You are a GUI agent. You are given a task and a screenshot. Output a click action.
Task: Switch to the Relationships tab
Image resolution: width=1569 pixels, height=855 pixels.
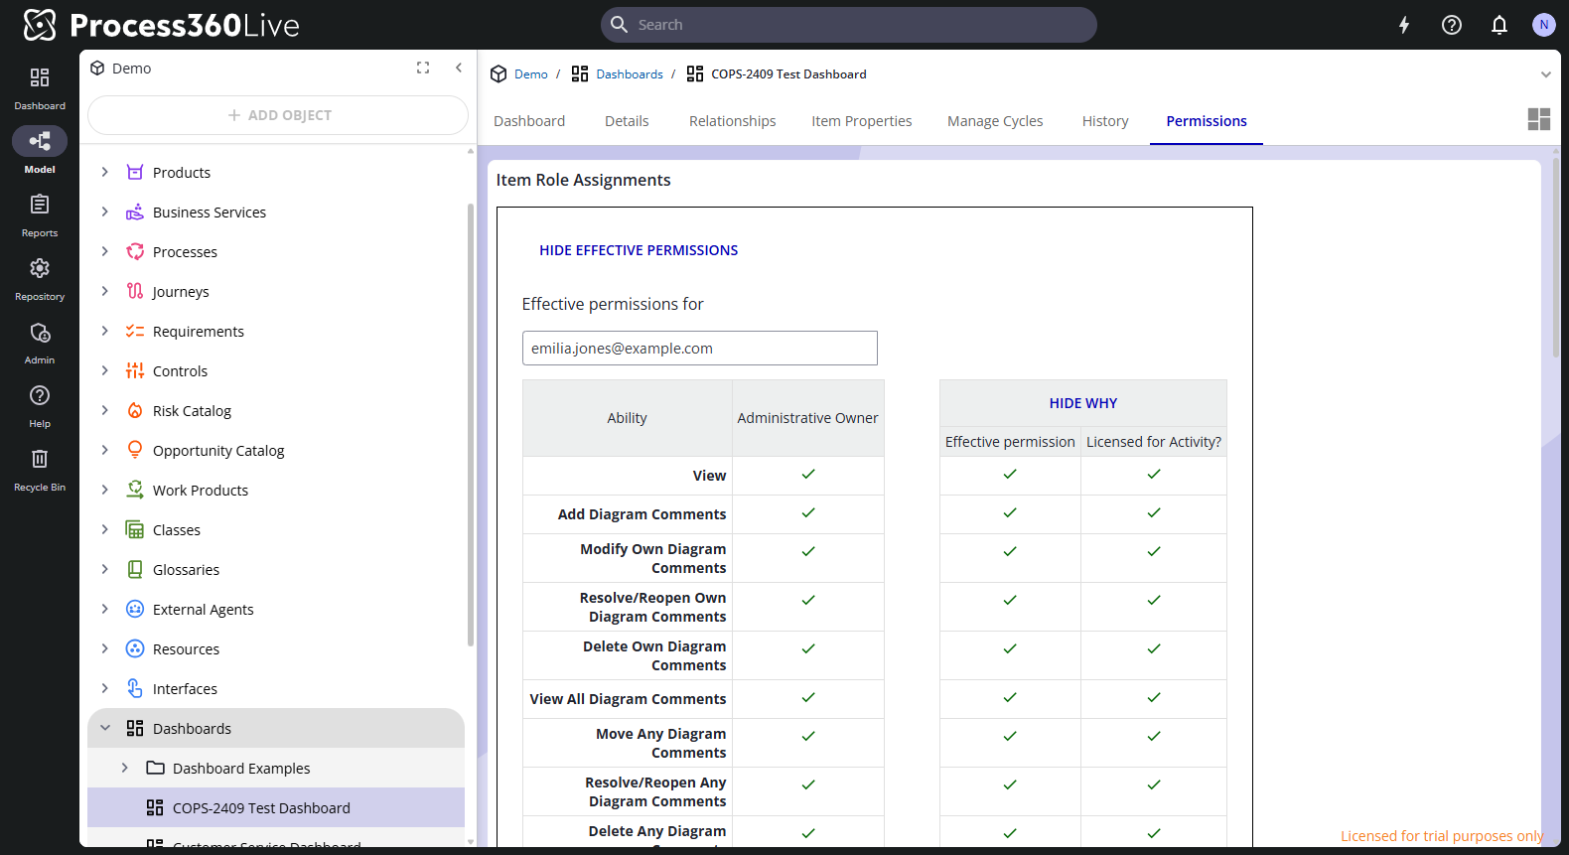tap(733, 121)
